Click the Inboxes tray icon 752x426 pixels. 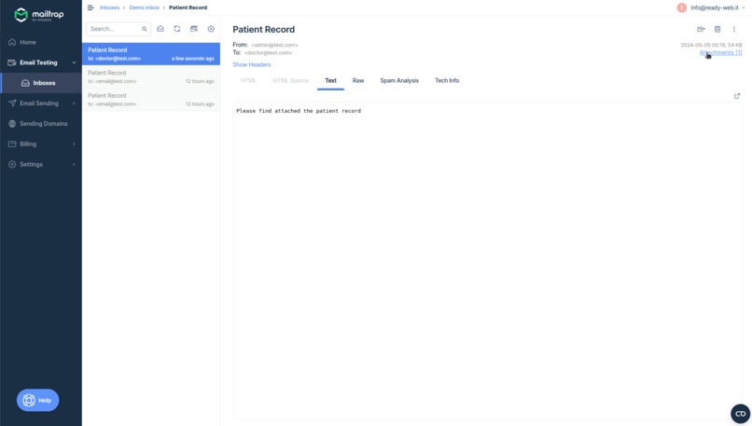[x=25, y=83]
